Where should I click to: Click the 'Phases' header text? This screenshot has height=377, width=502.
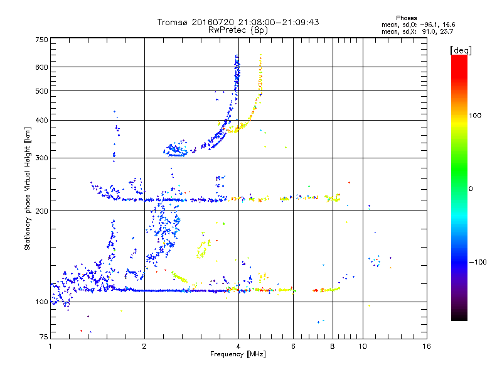[406, 18]
